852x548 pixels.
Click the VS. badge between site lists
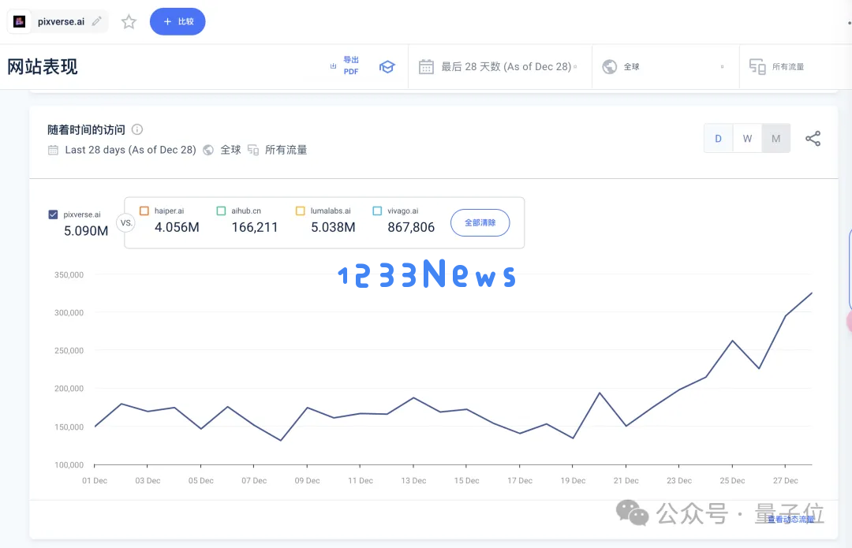click(126, 222)
